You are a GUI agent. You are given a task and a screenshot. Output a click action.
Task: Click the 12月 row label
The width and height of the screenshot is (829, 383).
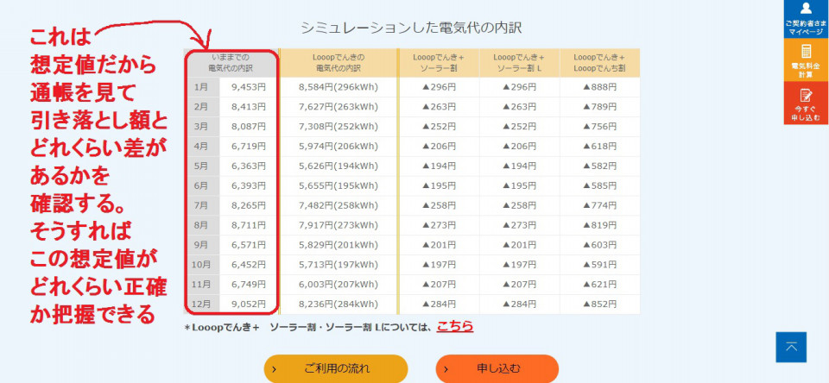coord(202,304)
